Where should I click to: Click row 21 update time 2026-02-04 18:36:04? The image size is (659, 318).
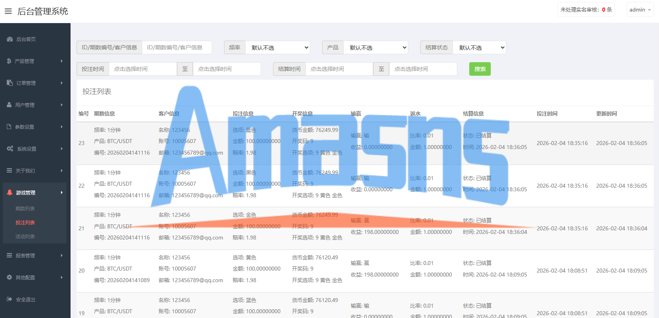(x=622, y=228)
